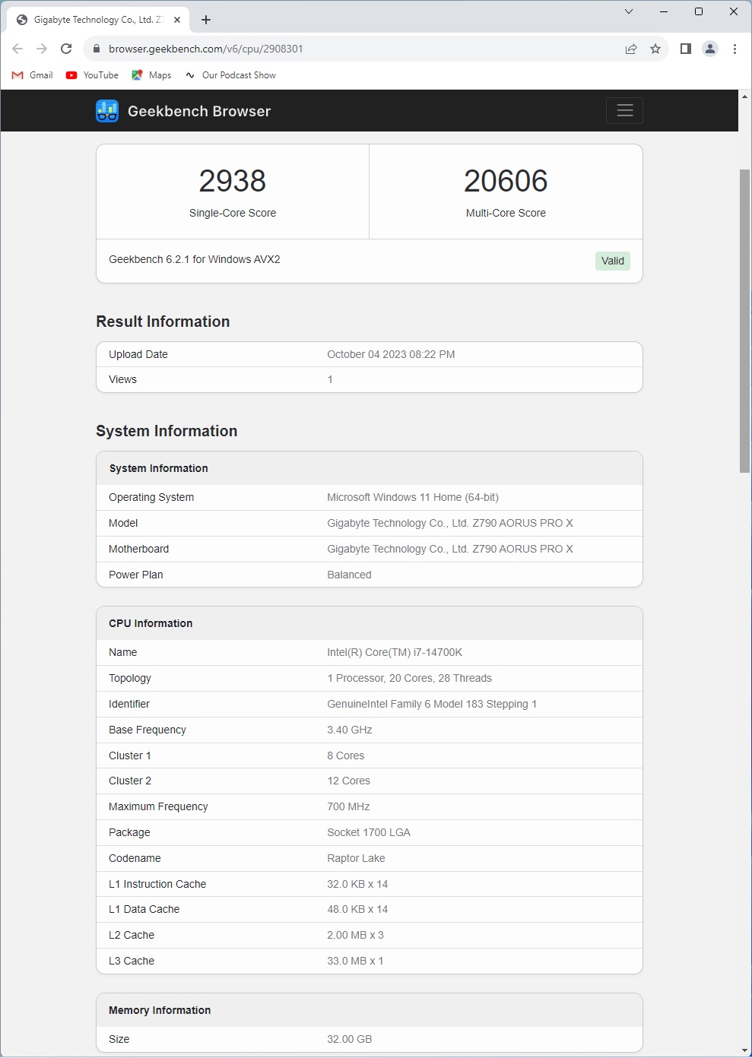Open the Gmail bookmark
The width and height of the screenshot is (752, 1058).
click(x=33, y=75)
